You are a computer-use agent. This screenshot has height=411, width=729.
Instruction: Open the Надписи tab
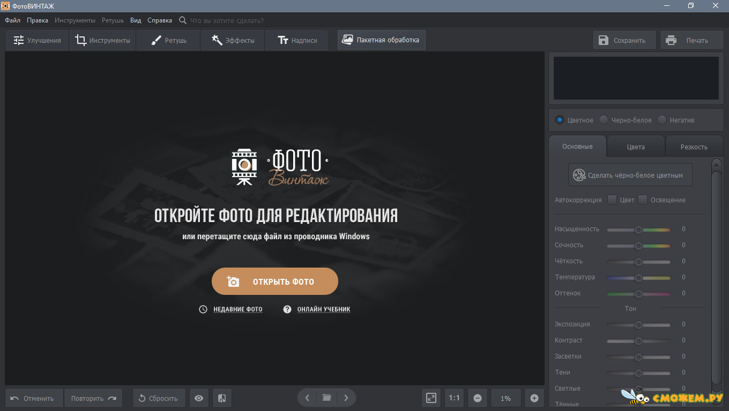(x=297, y=40)
